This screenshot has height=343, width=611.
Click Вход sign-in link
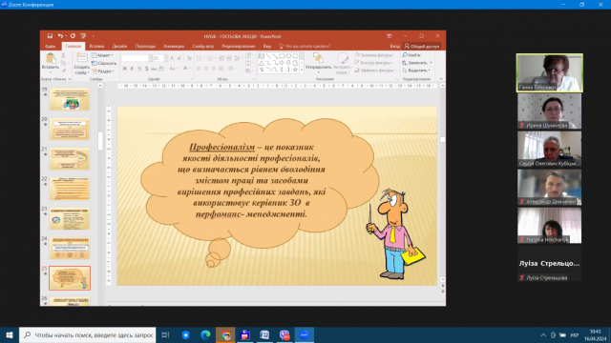pos(394,47)
